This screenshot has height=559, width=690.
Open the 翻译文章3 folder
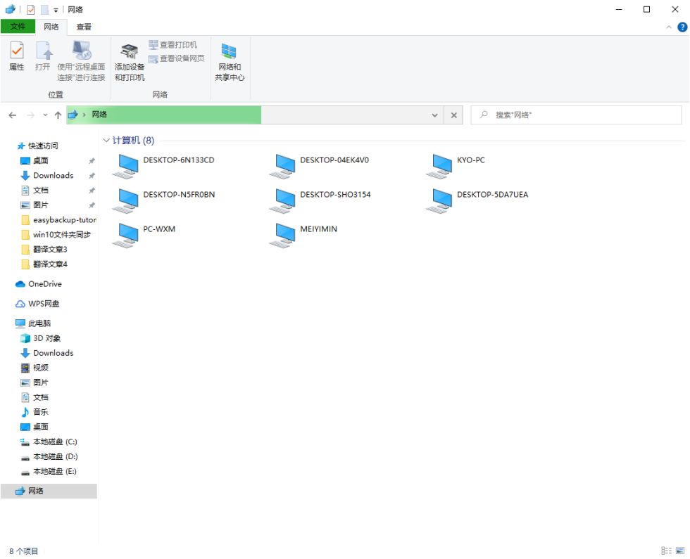pos(44,250)
